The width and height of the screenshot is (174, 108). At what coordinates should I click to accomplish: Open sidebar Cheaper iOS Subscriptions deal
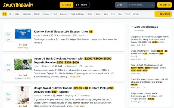[x=150, y=39]
